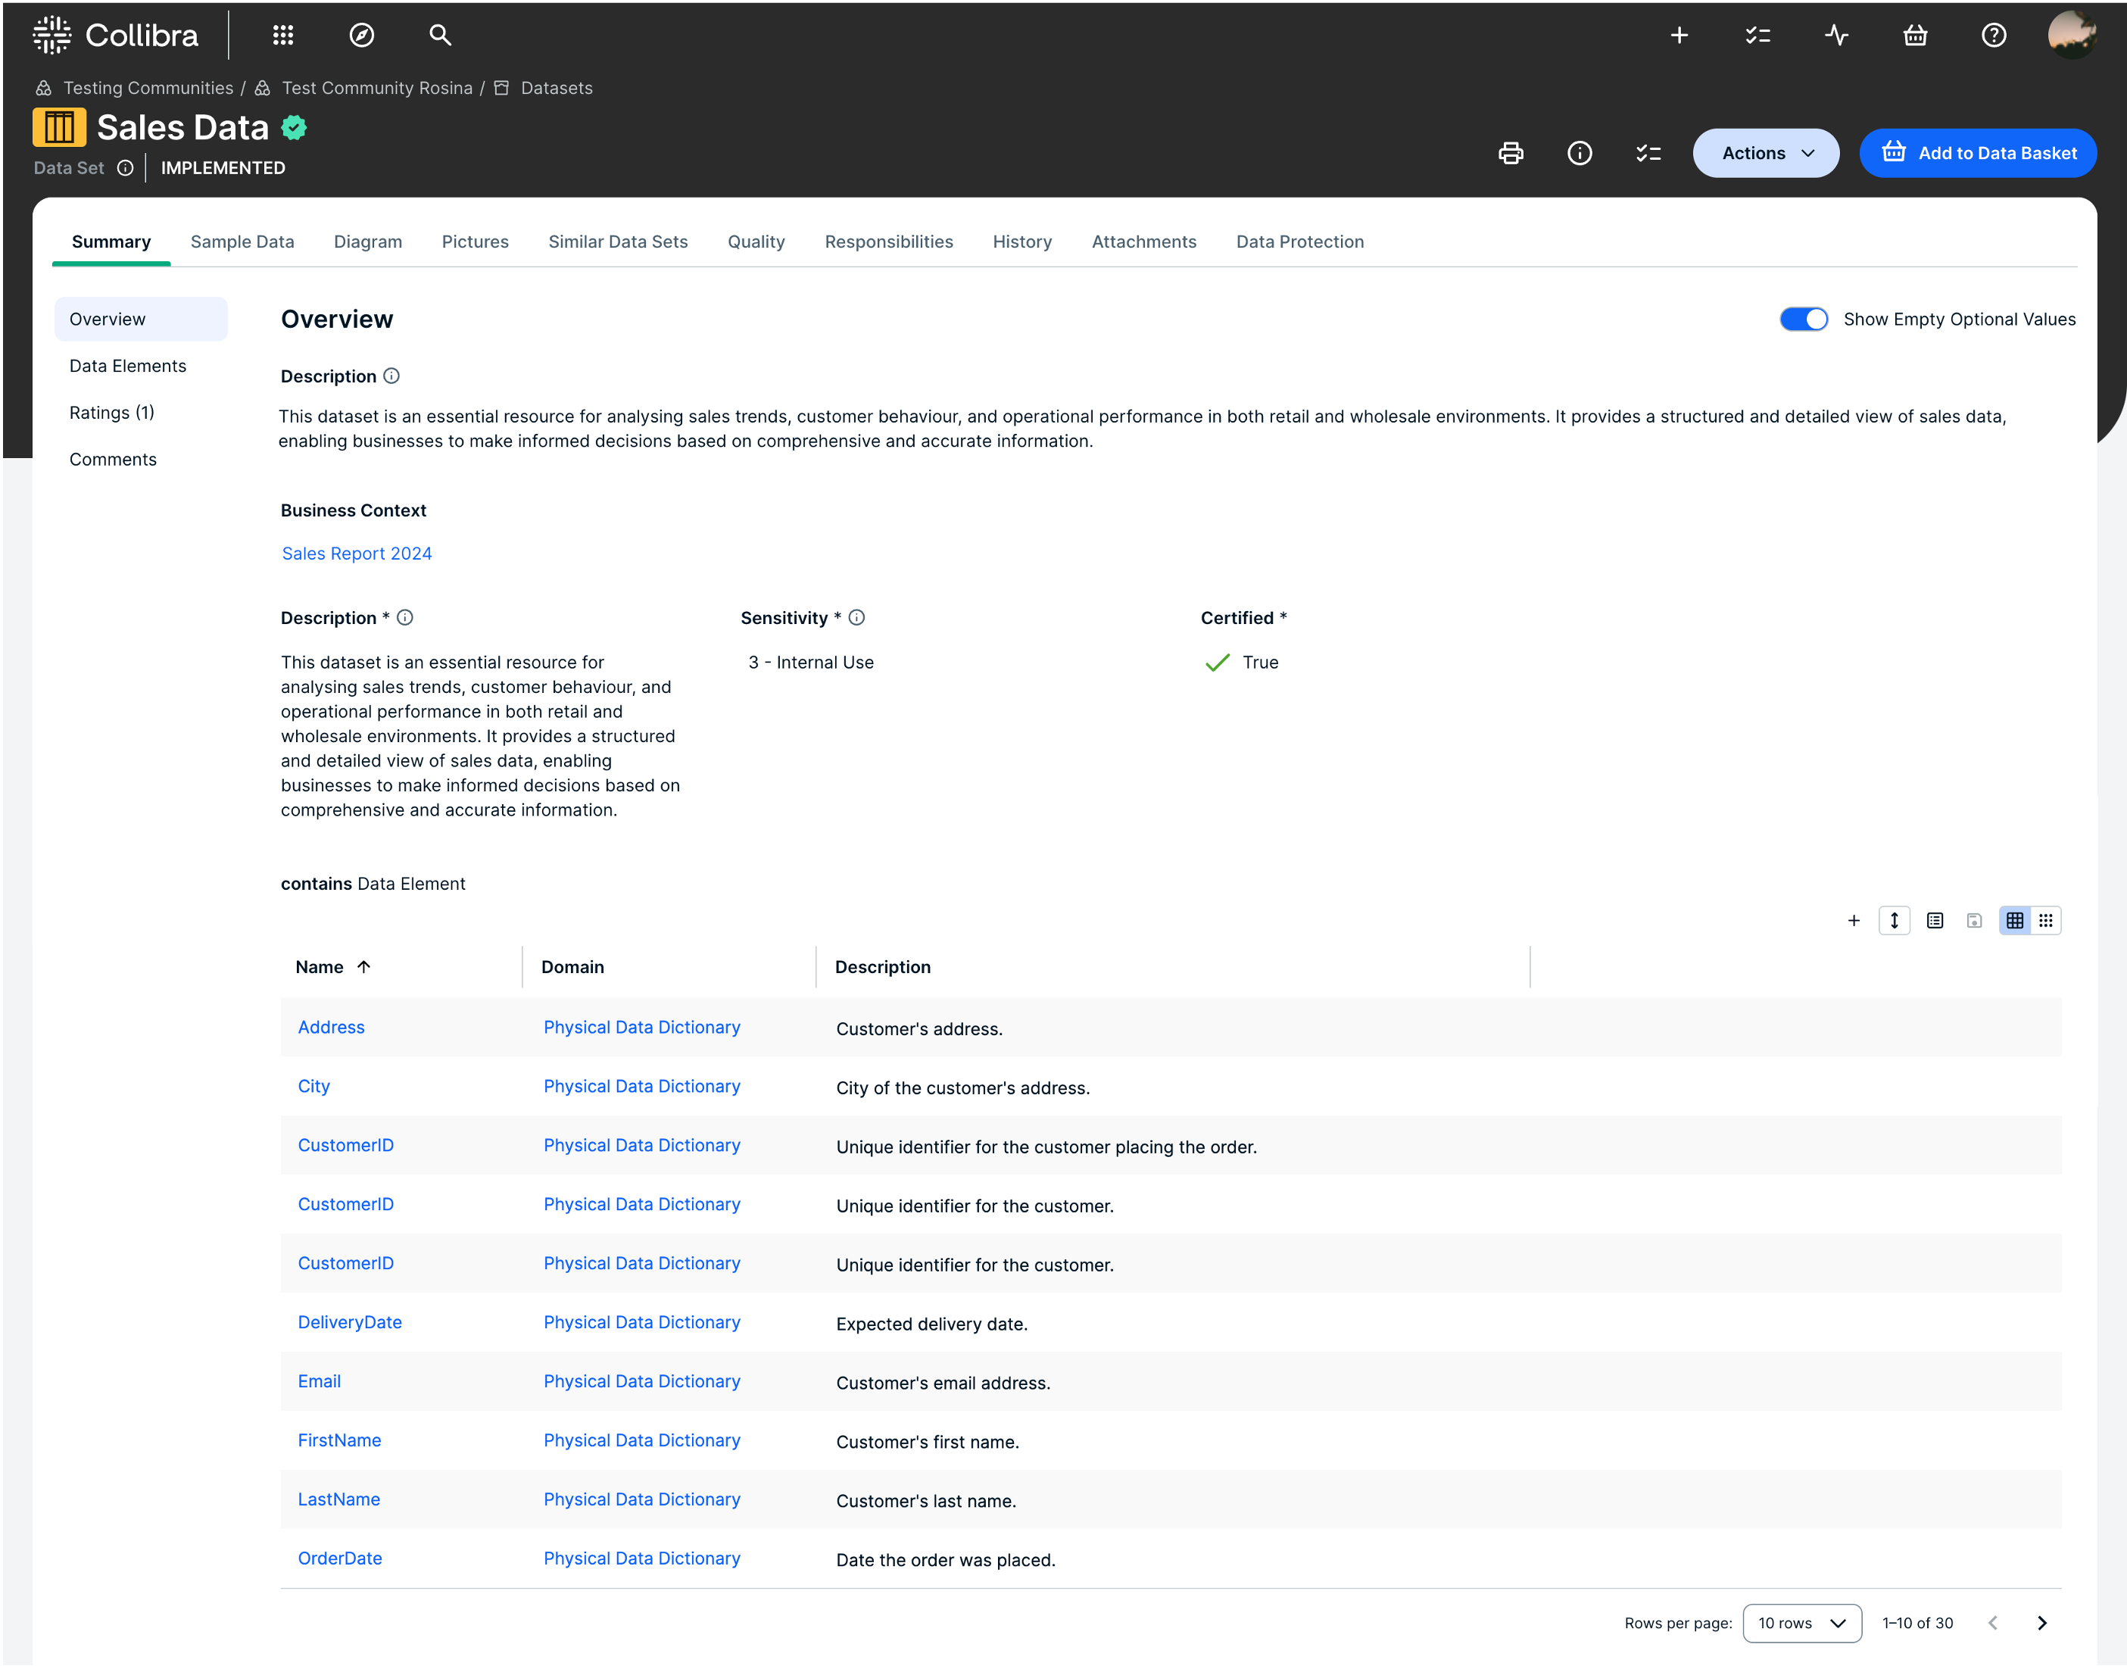
Task: Open the help question mark icon
Action: point(1994,35)
